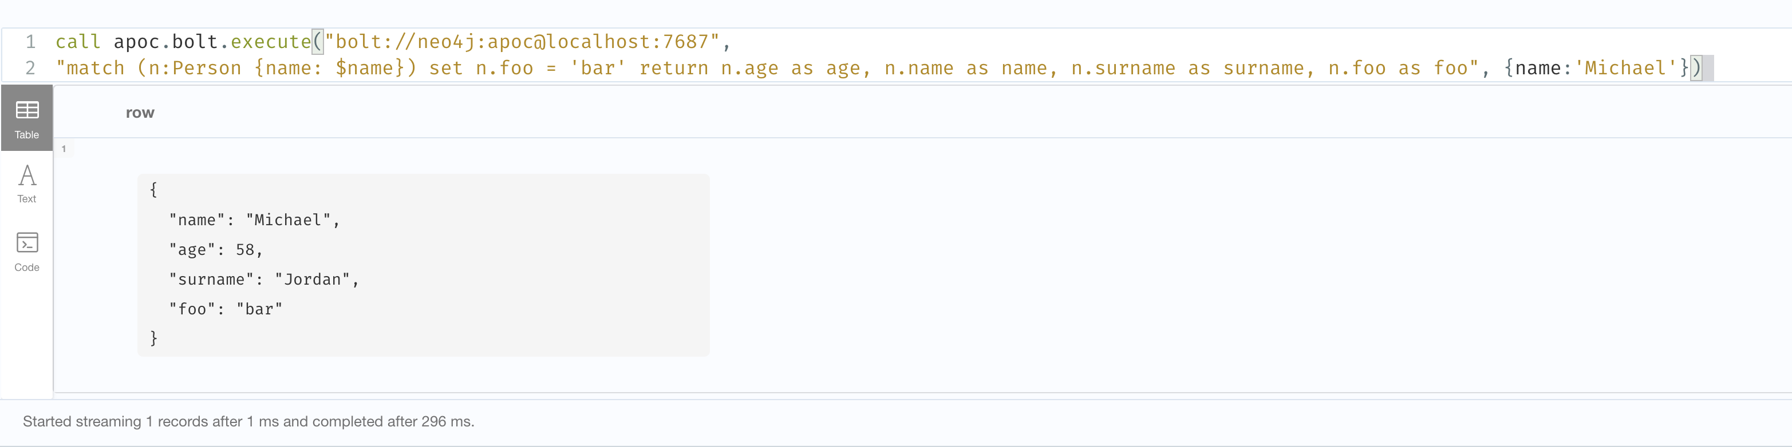1792x447 pixels.
Task: Click apoc.bolt.execute procedure name in query
Action: [212, 42]
